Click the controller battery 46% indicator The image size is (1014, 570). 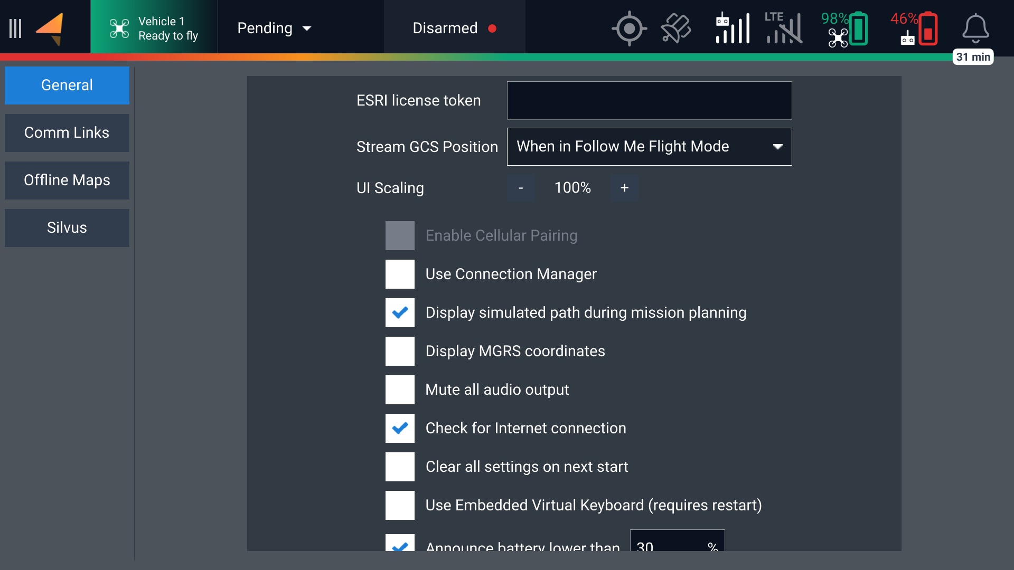coord(914,28)
